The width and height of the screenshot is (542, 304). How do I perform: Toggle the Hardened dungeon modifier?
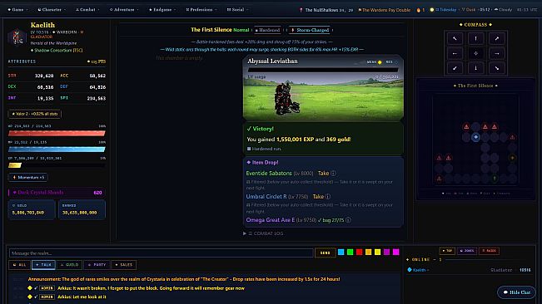267,30
